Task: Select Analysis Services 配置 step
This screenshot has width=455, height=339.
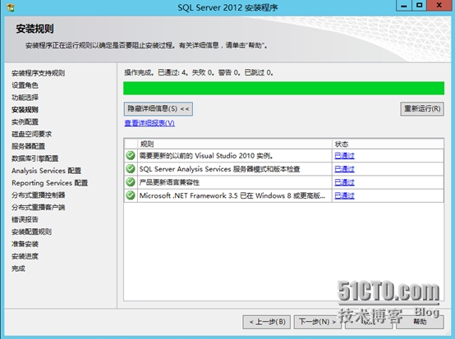Action: [x=47, y=171]
